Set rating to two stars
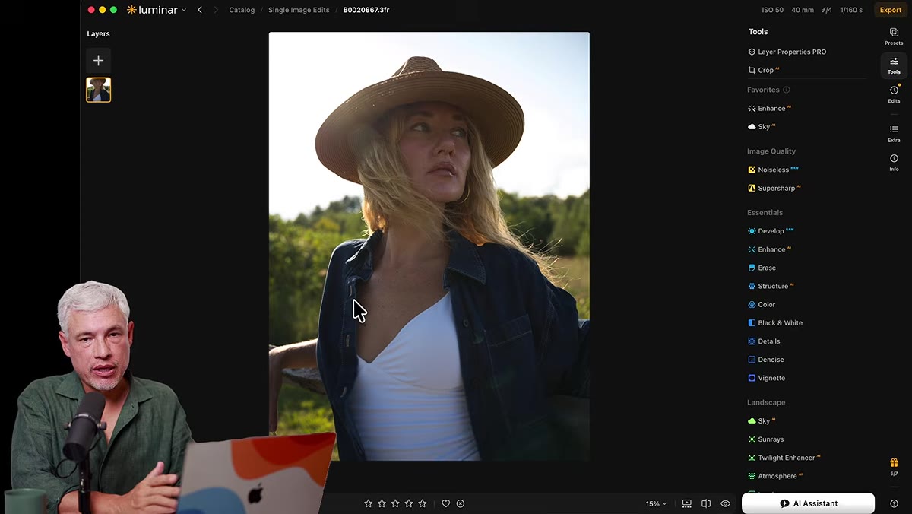Viewport: 912px width, 514px height. [x=382, y=503]
